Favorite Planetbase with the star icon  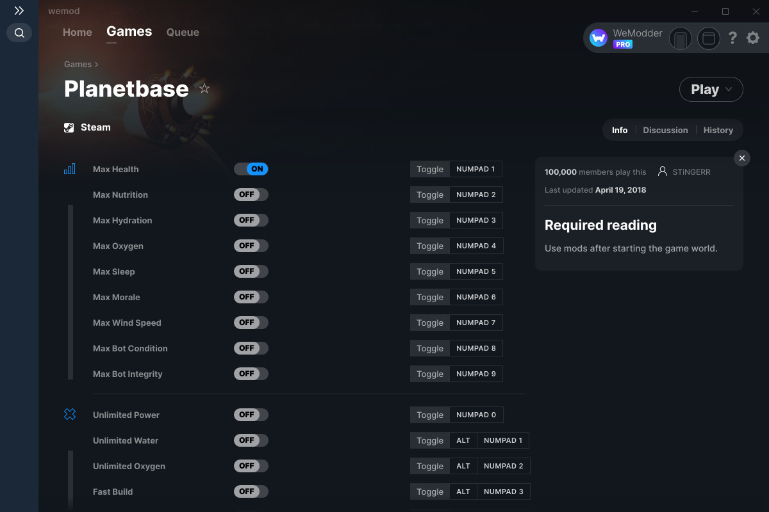pyautogui.click(x=204, y=88)
